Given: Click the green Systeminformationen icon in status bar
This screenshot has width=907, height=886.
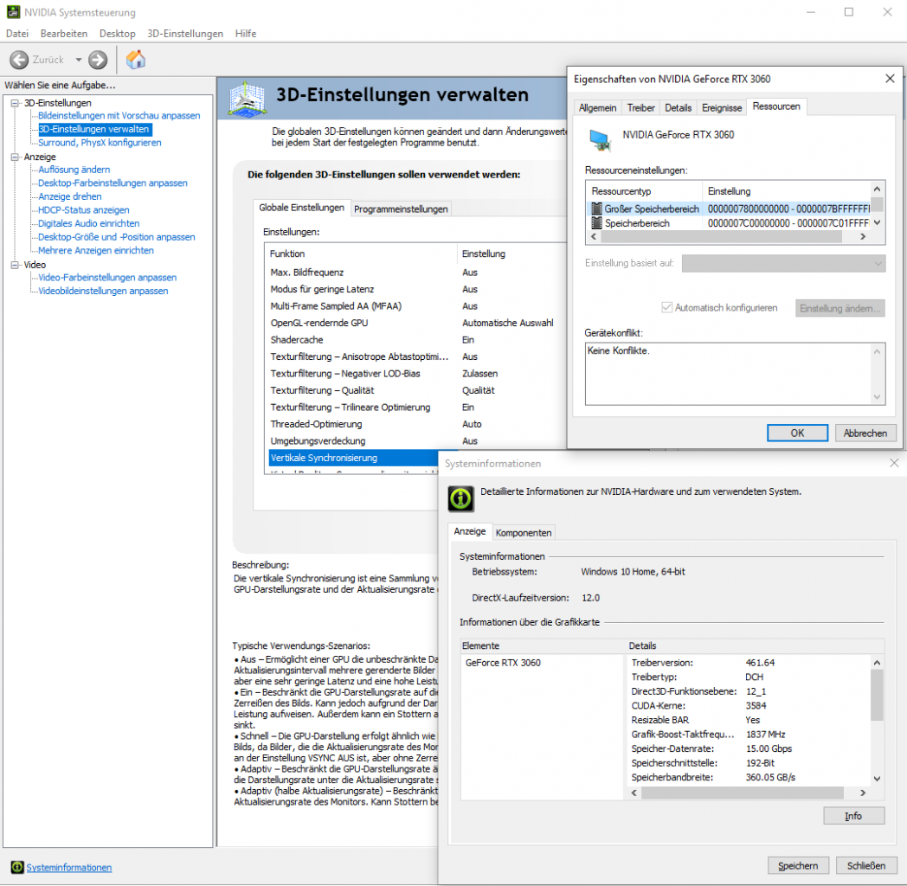Looking at the screenshot, I should click(17, 867).
